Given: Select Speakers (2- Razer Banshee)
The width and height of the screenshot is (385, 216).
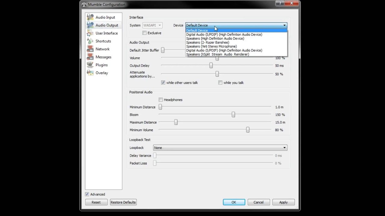Looking at the screenshot, I should coord(236,42).
